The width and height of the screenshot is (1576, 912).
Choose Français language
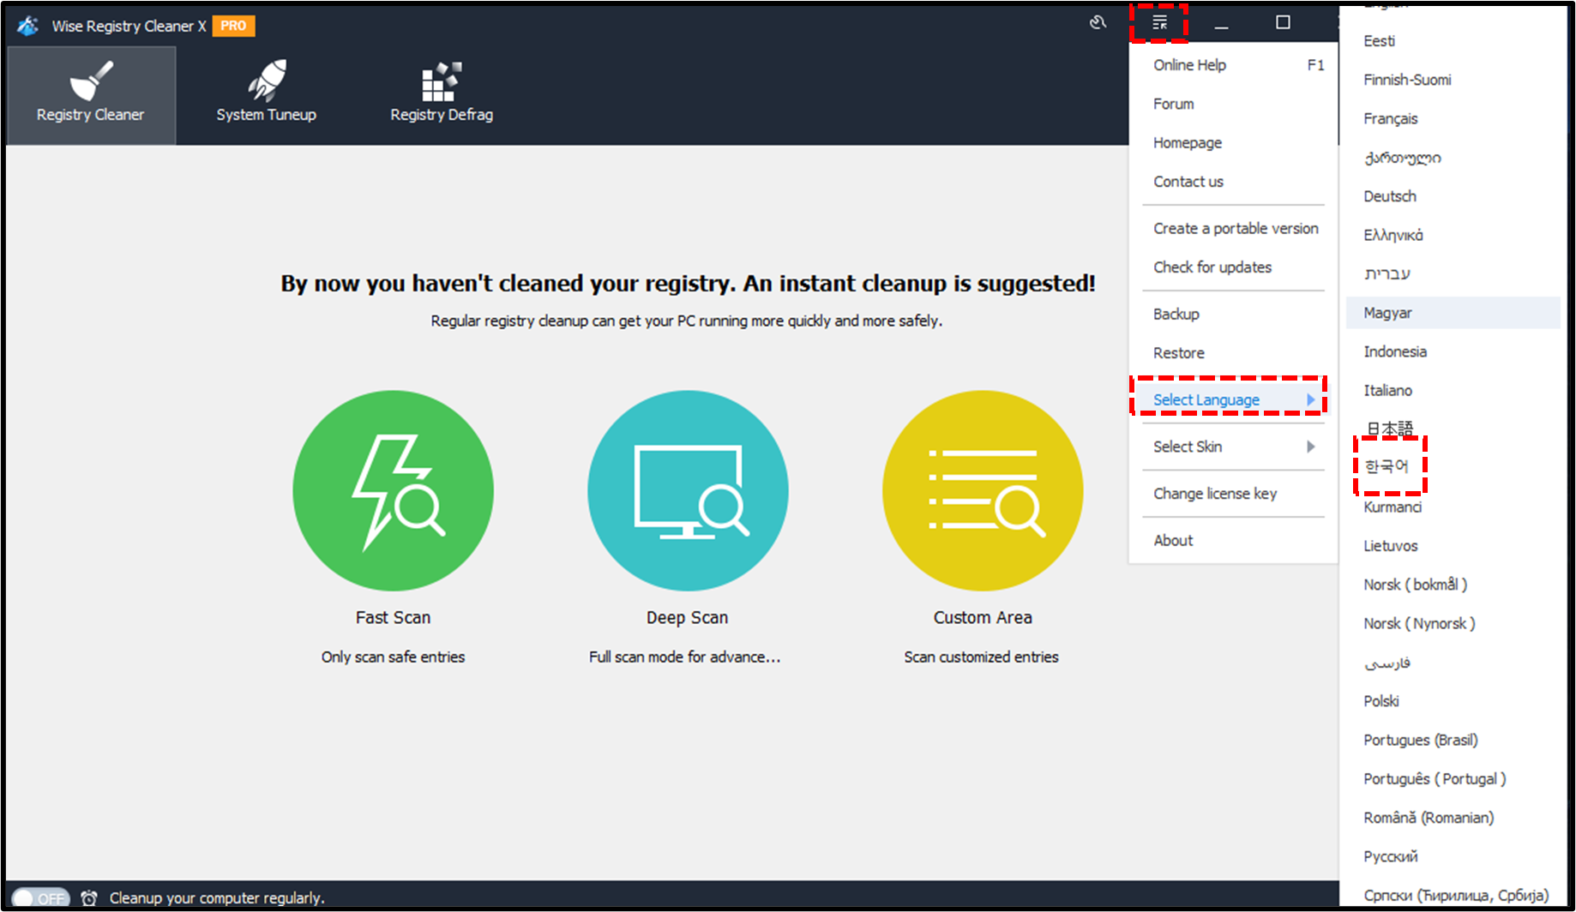pos(1453,118)
